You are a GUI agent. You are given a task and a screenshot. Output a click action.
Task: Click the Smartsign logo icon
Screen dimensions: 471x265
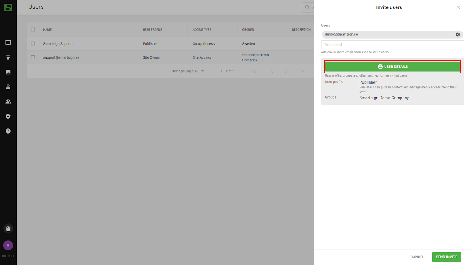coord(8,7)
